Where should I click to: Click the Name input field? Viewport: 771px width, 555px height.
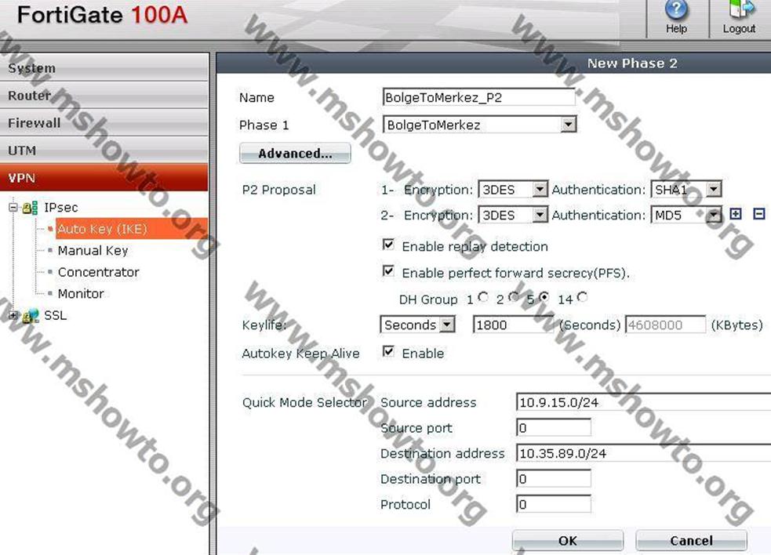click(x=479, y=97)
